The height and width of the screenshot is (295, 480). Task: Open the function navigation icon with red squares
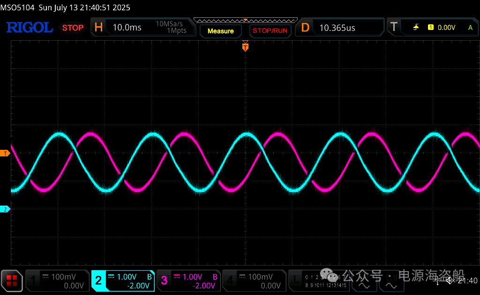pyautogui.click(x=12, y=280)
